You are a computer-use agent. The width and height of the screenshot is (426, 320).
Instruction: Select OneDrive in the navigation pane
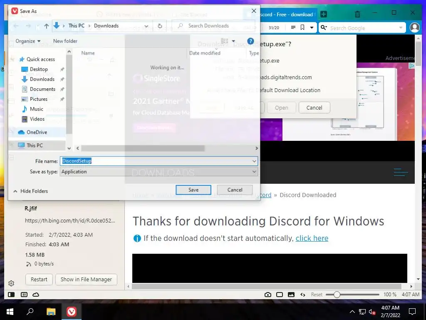37,132
